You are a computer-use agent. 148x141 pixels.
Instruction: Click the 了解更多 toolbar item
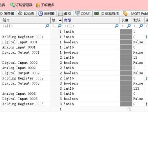45,5
